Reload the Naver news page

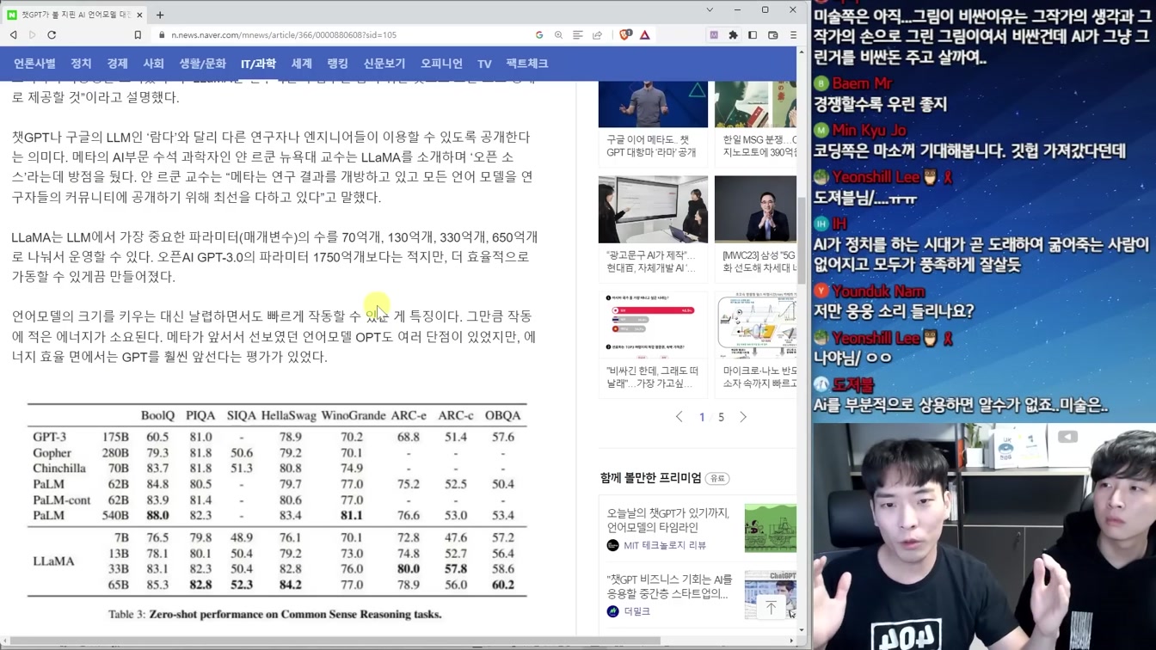pos(52,35)
